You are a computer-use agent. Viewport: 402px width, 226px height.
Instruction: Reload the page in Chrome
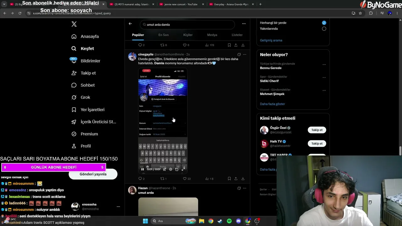pyautogui.click(x=20, y=13)
